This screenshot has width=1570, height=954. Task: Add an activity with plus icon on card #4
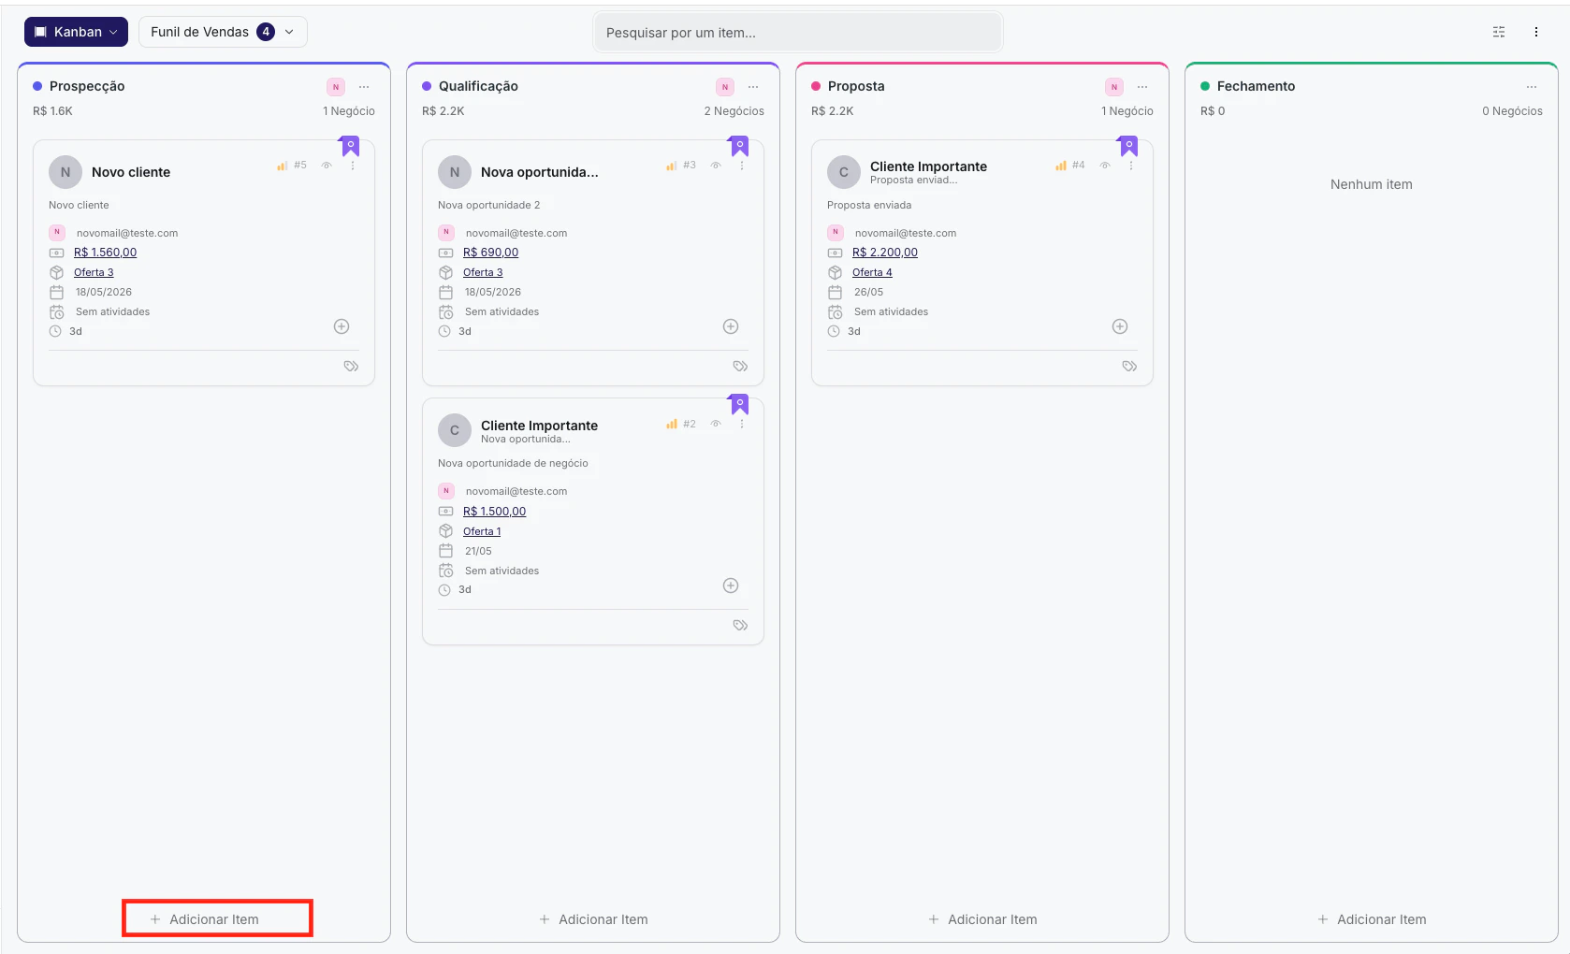[1120, 326]
